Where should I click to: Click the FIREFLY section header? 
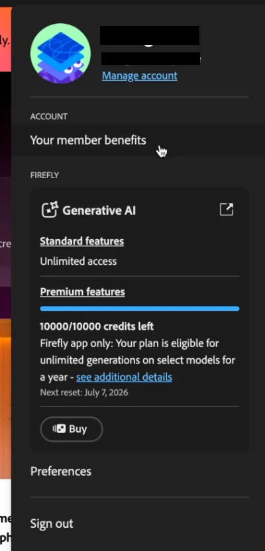coord(44,175)
